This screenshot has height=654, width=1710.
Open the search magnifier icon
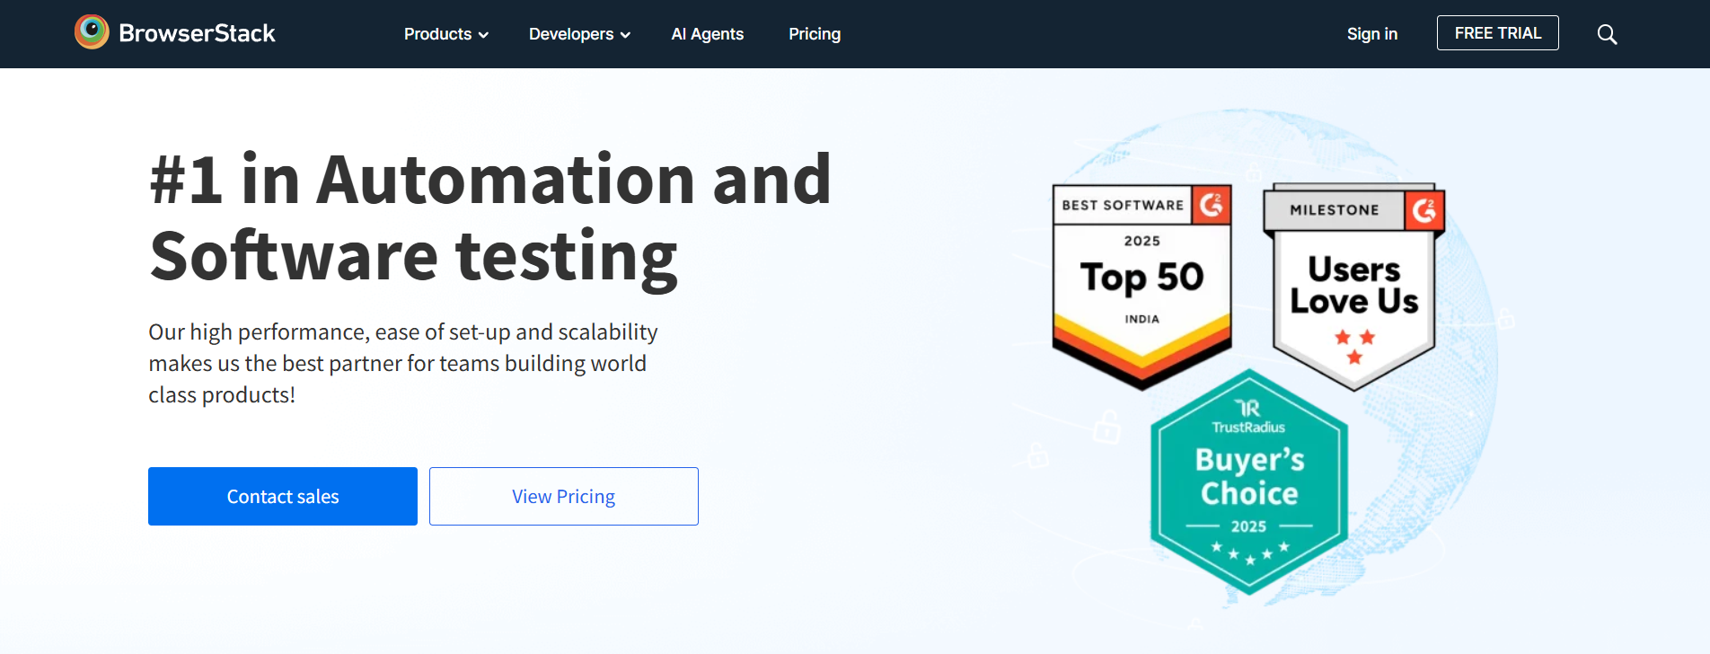tap(1607, 34)
